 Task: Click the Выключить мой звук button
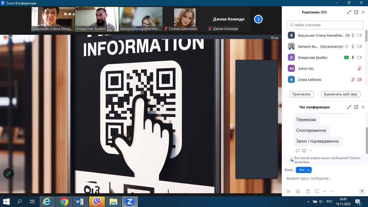click(341, 94)
